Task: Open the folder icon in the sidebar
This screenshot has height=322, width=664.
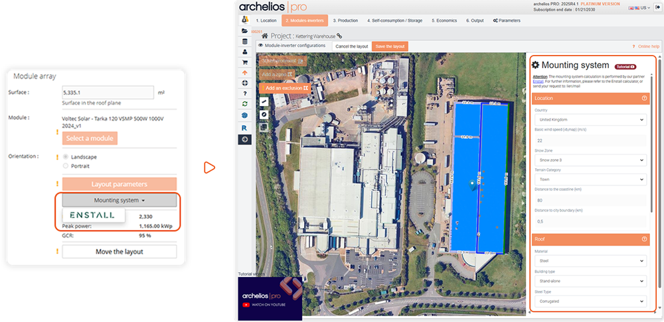Action: tap(244, 30)
